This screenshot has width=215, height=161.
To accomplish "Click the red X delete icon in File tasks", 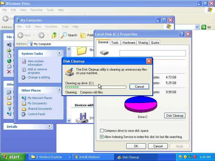I will click(9, 72).
